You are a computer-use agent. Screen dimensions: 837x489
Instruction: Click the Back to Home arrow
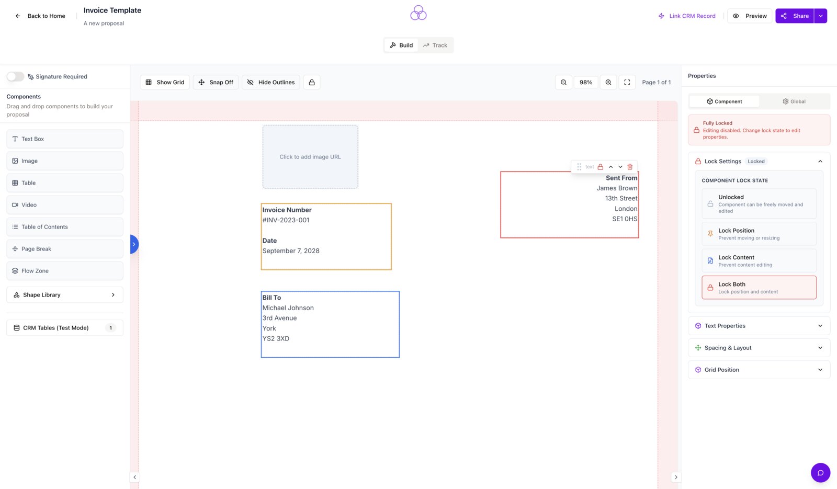[18, 16]
